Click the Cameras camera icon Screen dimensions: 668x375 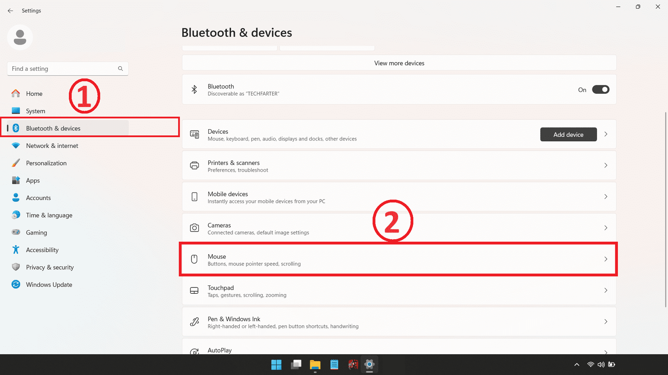coord(194,228)
